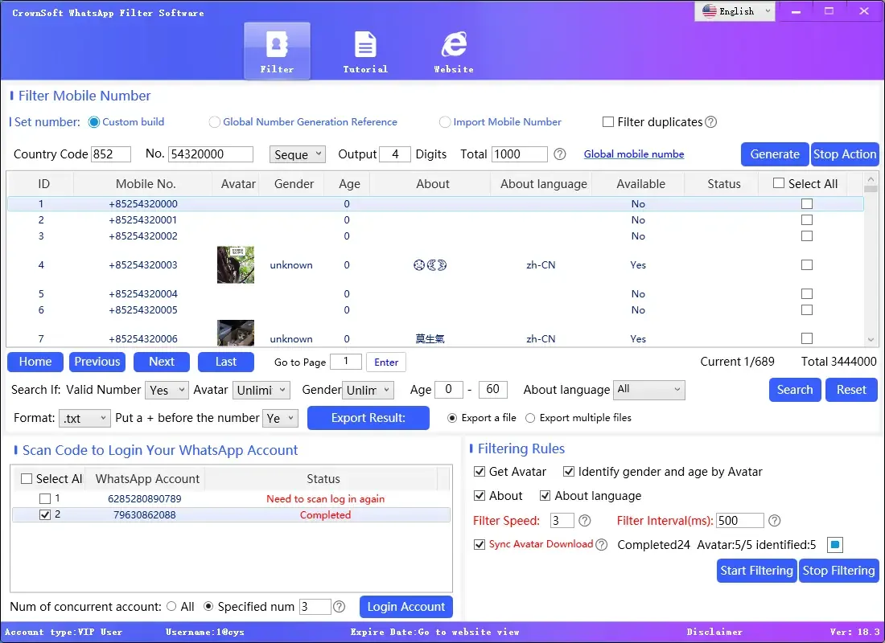Image resolution: width=885 pixels, height=643 pixels.
Task: Click avatar thumbnail for +85254320003
Action: [236, 265]
